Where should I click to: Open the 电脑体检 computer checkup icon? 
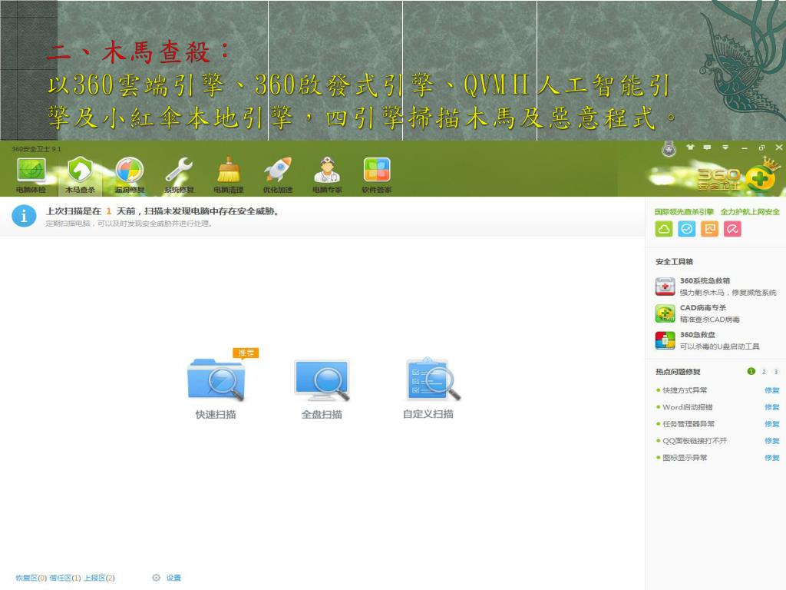click(x=31, y=170)
